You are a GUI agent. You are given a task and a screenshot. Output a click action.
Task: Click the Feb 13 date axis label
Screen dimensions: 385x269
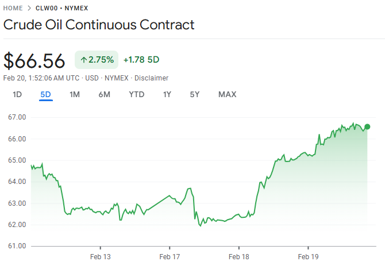(100, 257)
